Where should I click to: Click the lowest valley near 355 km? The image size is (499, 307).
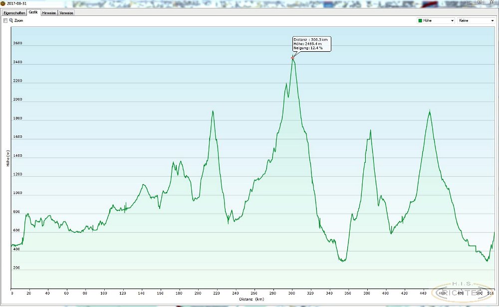342,260
